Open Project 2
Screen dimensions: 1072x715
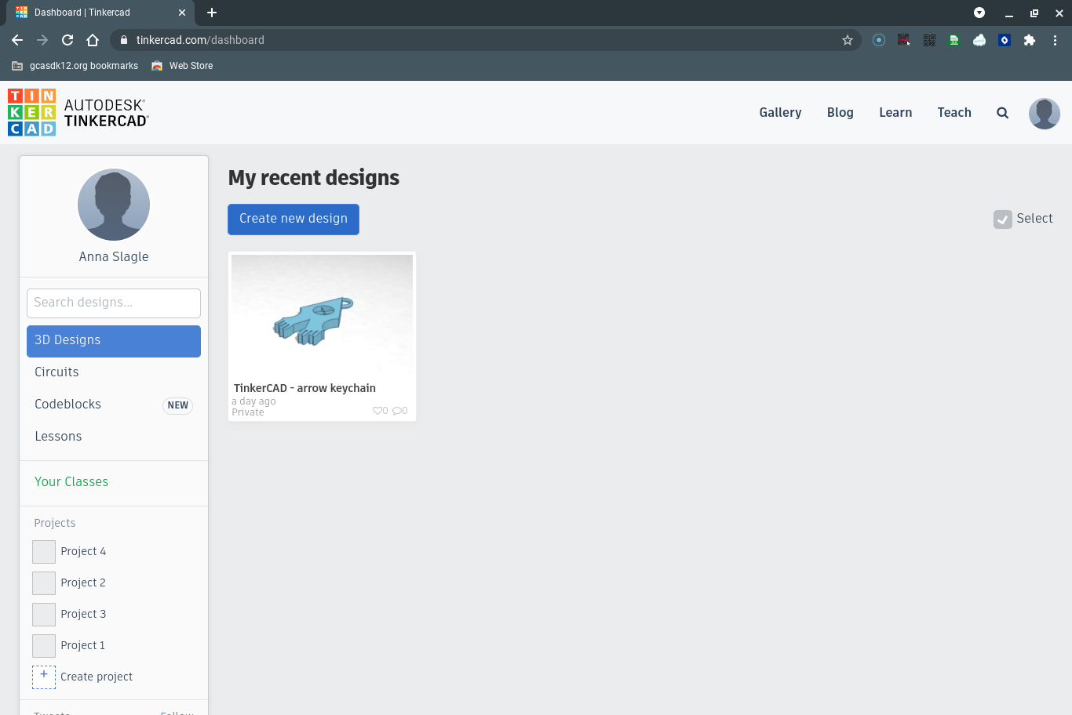click(x=83, y=583)
